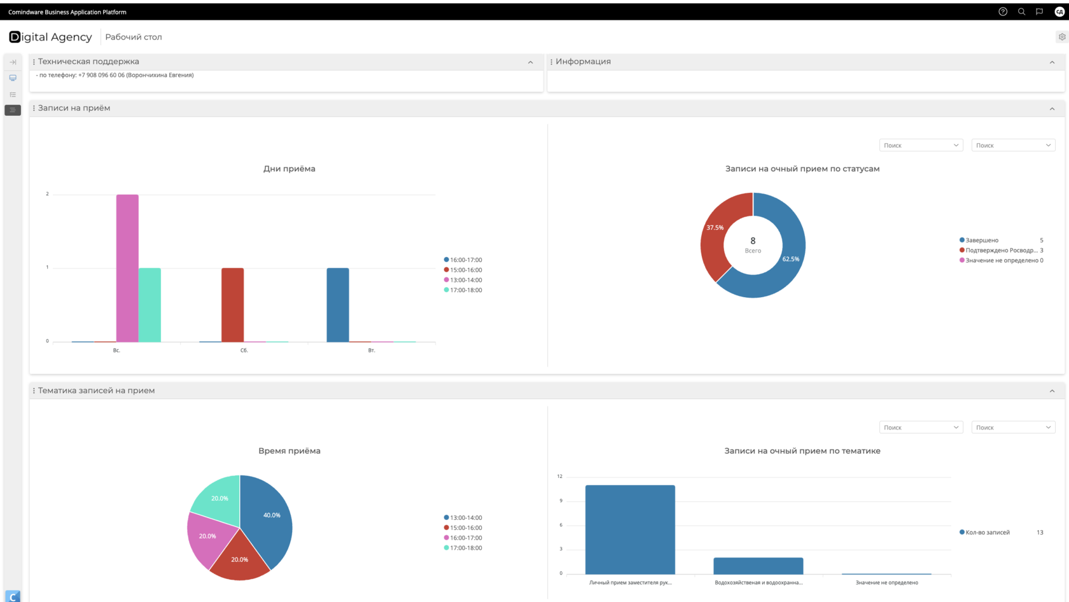Collapse the Техническая поддержка panel
Image resolution: width=1069 pixels, height=602 pixels.
(531, 62)
